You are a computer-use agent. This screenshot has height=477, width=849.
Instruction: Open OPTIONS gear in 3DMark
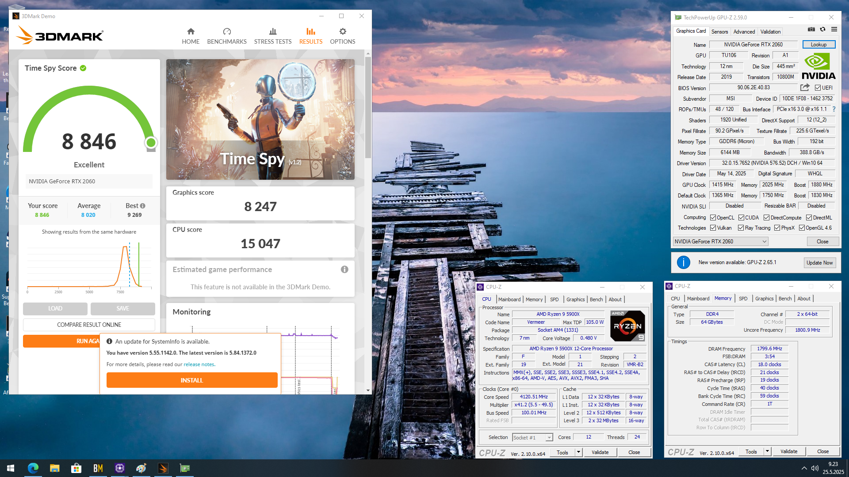(x=343, y=36)
